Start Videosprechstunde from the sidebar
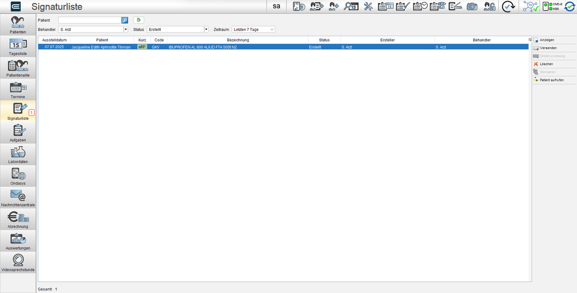 point(18,263)
